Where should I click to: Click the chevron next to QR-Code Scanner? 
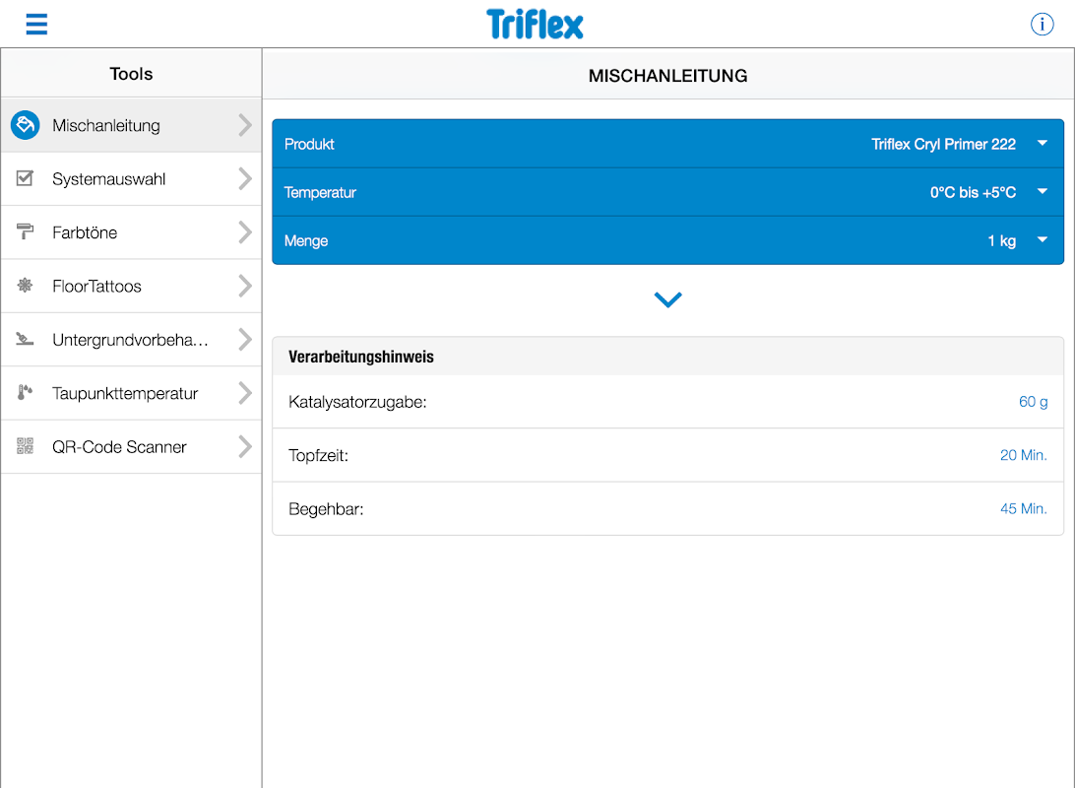point(245,446)
